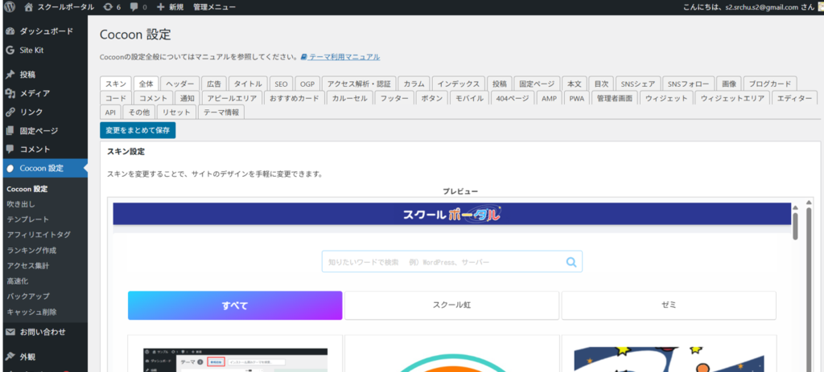Screen dimensions: 824x372
Task: Click the search magnifier icon in preview
Action: 571,262
